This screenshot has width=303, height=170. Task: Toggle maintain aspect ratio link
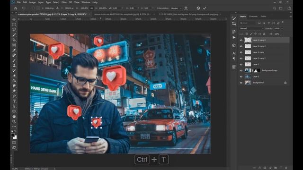[91, 8]
